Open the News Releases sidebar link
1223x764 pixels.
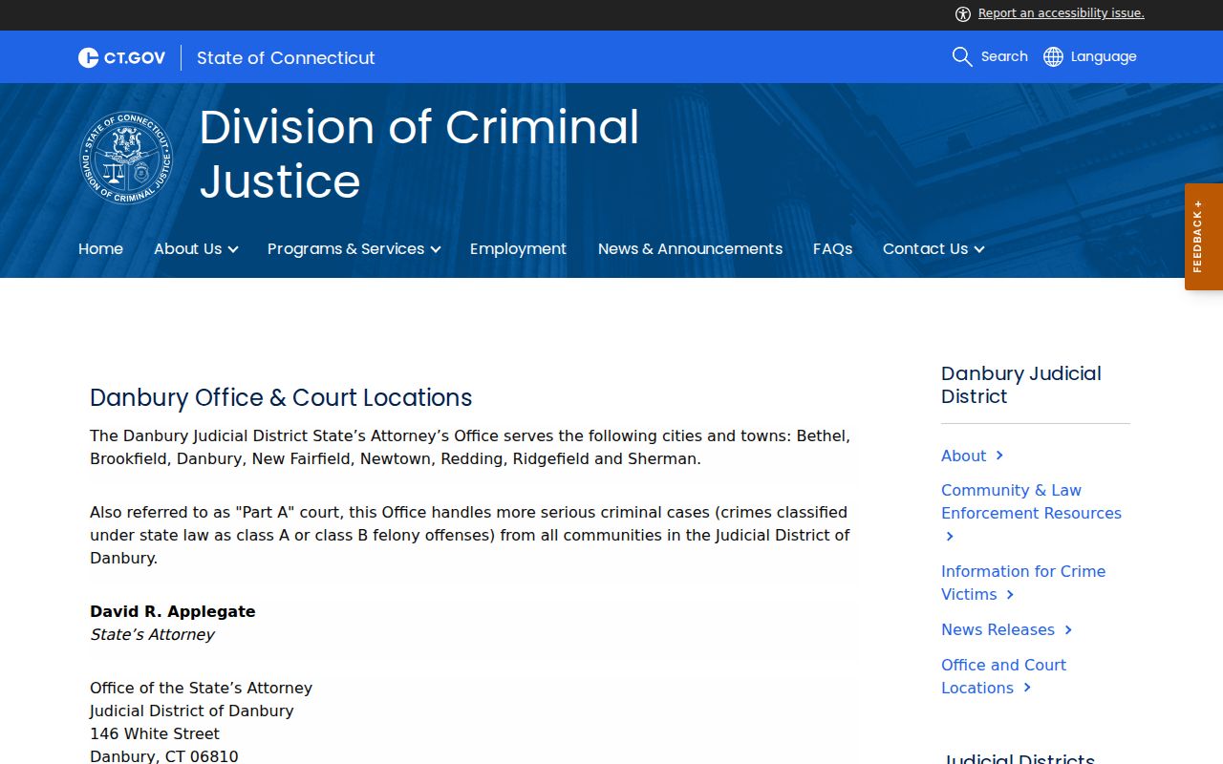[1007, 629]
